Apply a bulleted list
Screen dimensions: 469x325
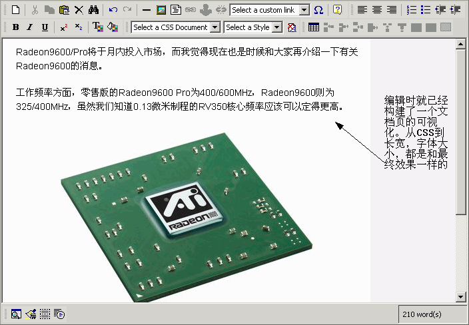point(426,10)
